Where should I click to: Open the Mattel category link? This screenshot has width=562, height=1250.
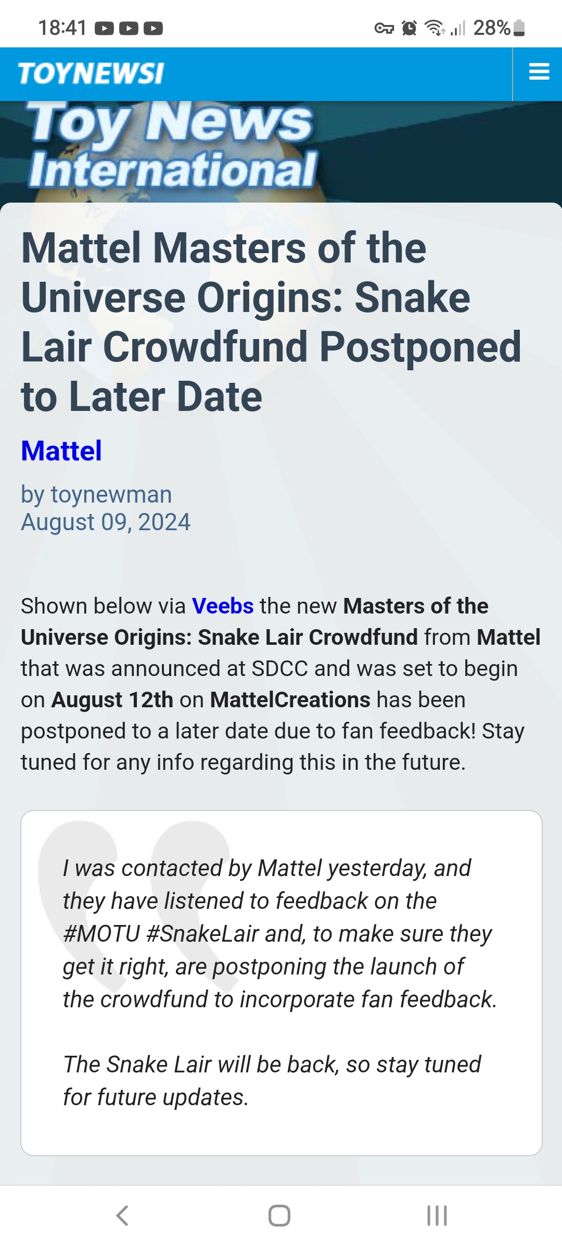[61, 451]
